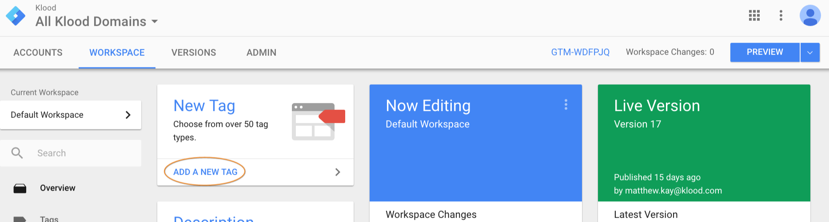This screenshot has height=222, width=829.
Task: Click the Google Tag Manager logo
Action: click(16, 16)
